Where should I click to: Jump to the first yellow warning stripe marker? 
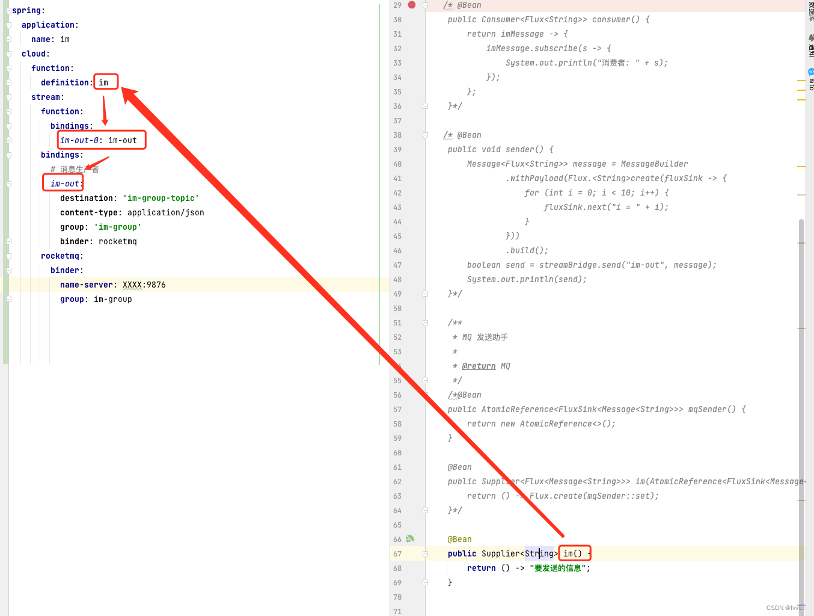point(801,80)
